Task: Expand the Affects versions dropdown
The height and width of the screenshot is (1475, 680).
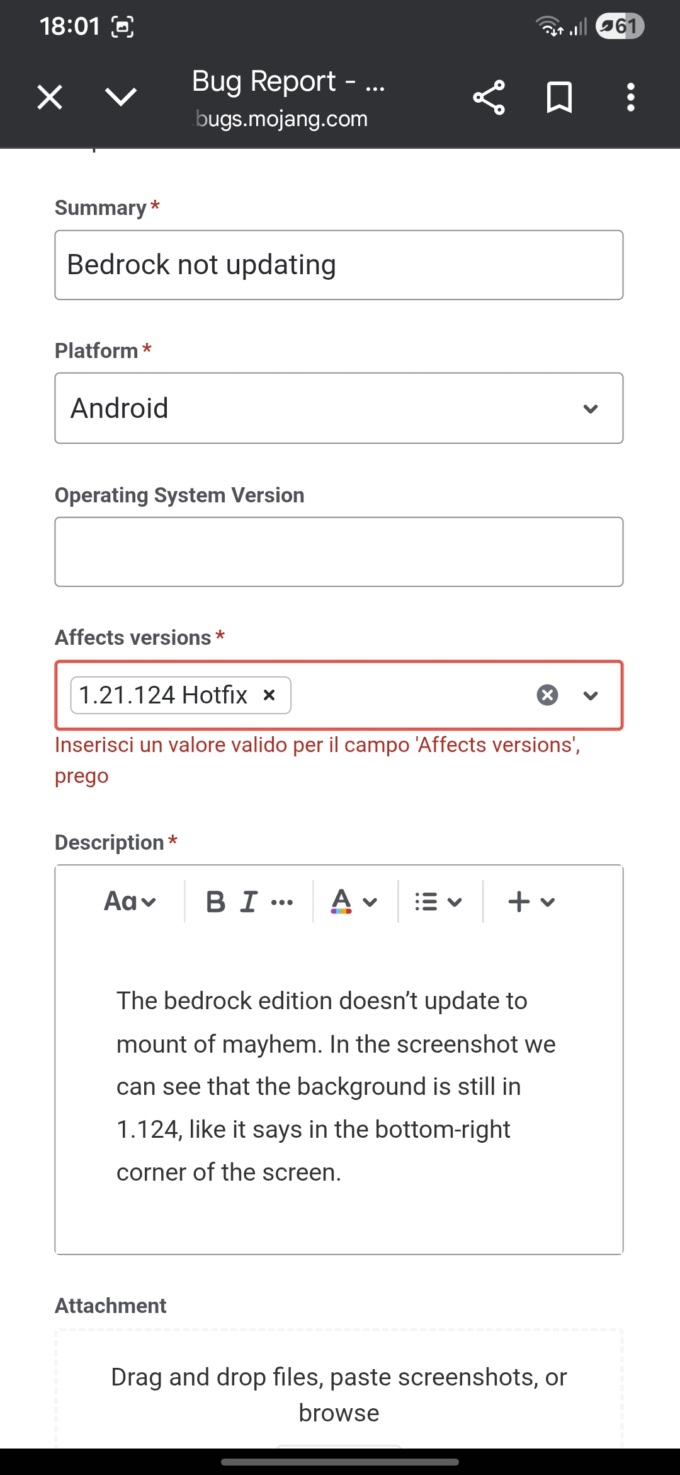Action: pyautogui.click(x=591, y=696)
